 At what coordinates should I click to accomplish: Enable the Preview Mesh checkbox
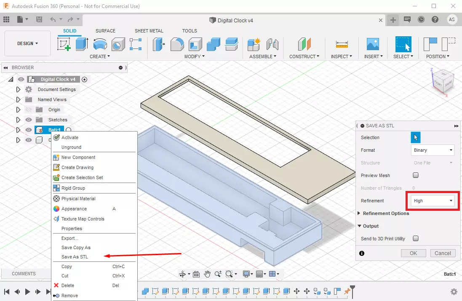point(415,175)
